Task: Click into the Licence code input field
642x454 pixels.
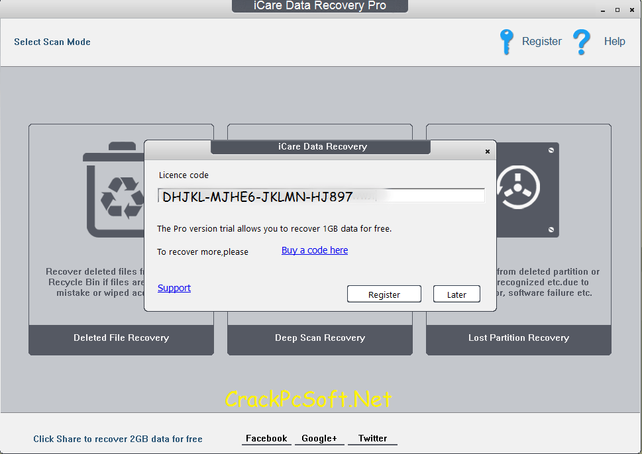Action: (x=321, y=196)
